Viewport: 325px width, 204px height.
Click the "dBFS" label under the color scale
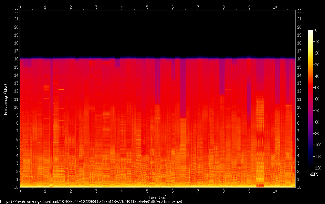(x=314, y=174)
